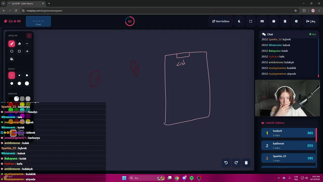Screen dimensions: 323x182
Task: Show hidden system tray icons
Action: tap(279, 178)
